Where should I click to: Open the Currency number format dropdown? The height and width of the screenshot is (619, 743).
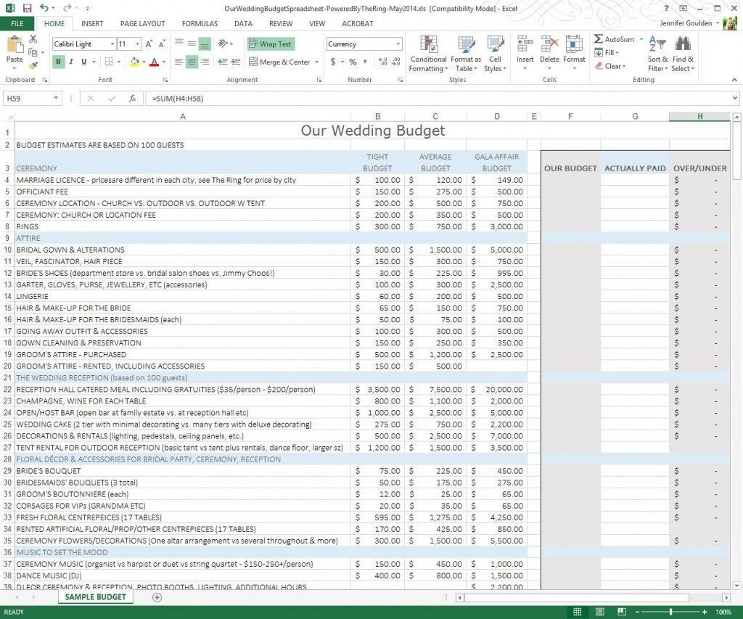pyautogui.click(x=398, y=44)
